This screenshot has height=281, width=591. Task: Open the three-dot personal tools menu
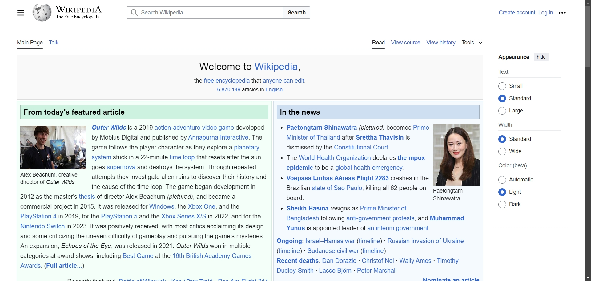pyautogui.click(x=562, y=13)
